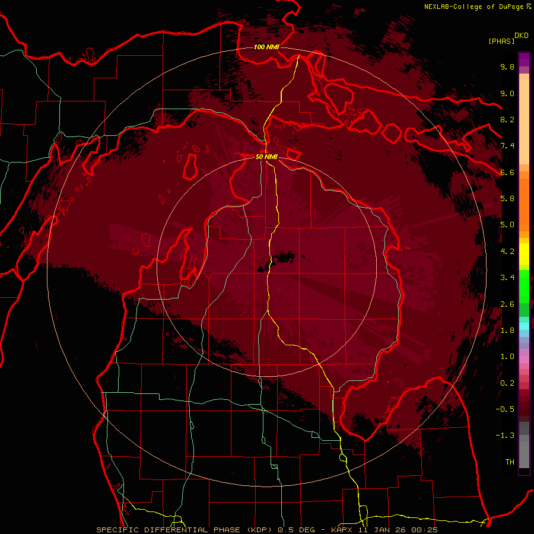
Task: Click the 6.6 value on the legend
Action: pos(507,172)
